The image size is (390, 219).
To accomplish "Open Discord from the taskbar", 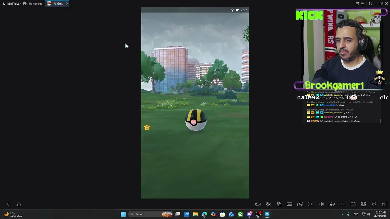I will [x=249, y=214].
